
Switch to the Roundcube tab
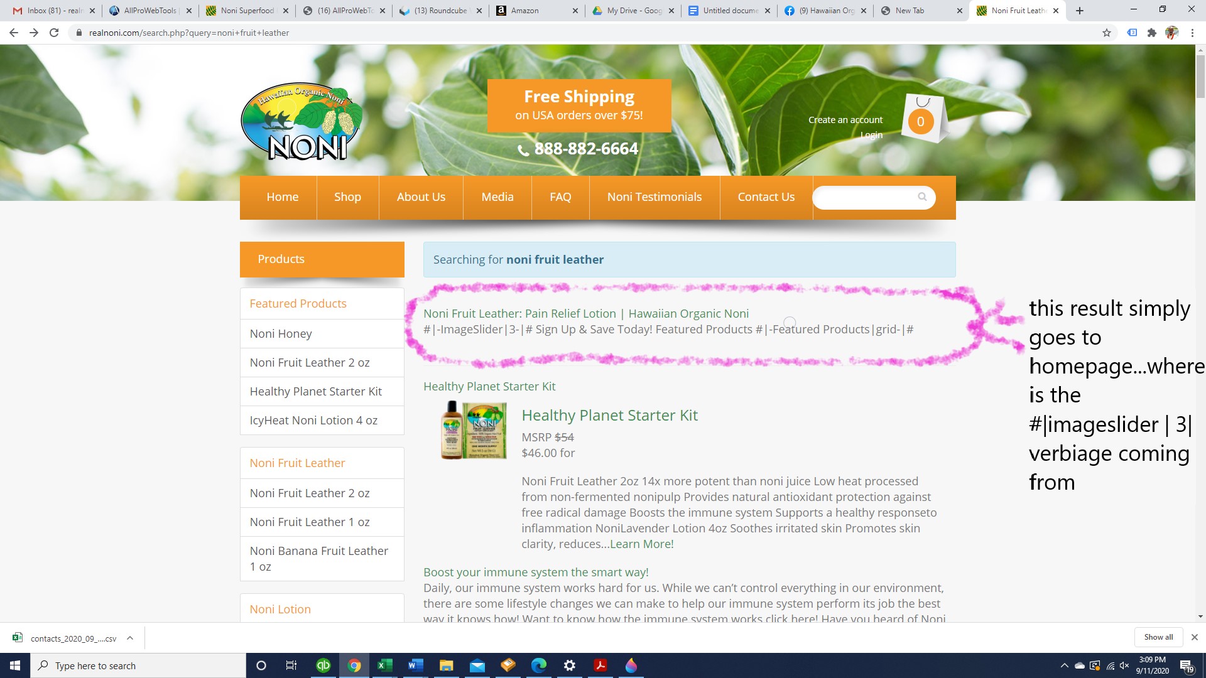click(x=441, y=11)
